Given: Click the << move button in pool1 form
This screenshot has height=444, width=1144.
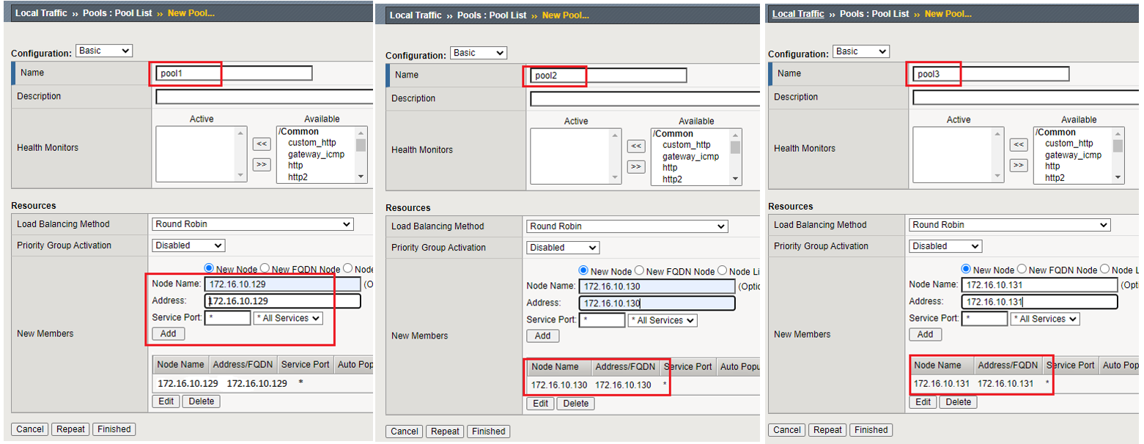Looking at the screenshot, I should tap(261, 144).
